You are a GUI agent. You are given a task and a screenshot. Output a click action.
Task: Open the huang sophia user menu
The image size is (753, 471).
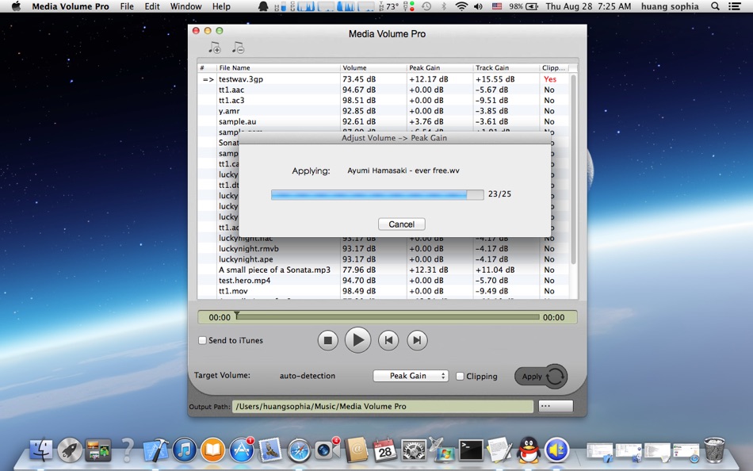[x=670, y=6]
